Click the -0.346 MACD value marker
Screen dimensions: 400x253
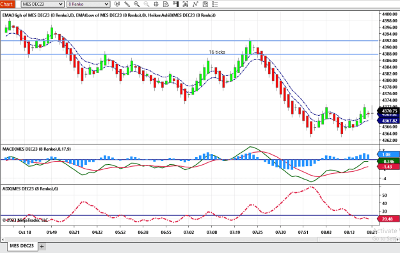coord(388,161)
